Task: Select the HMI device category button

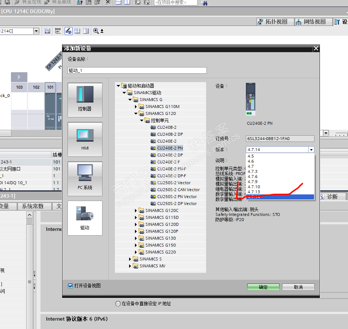Action: tap(85, 139)
